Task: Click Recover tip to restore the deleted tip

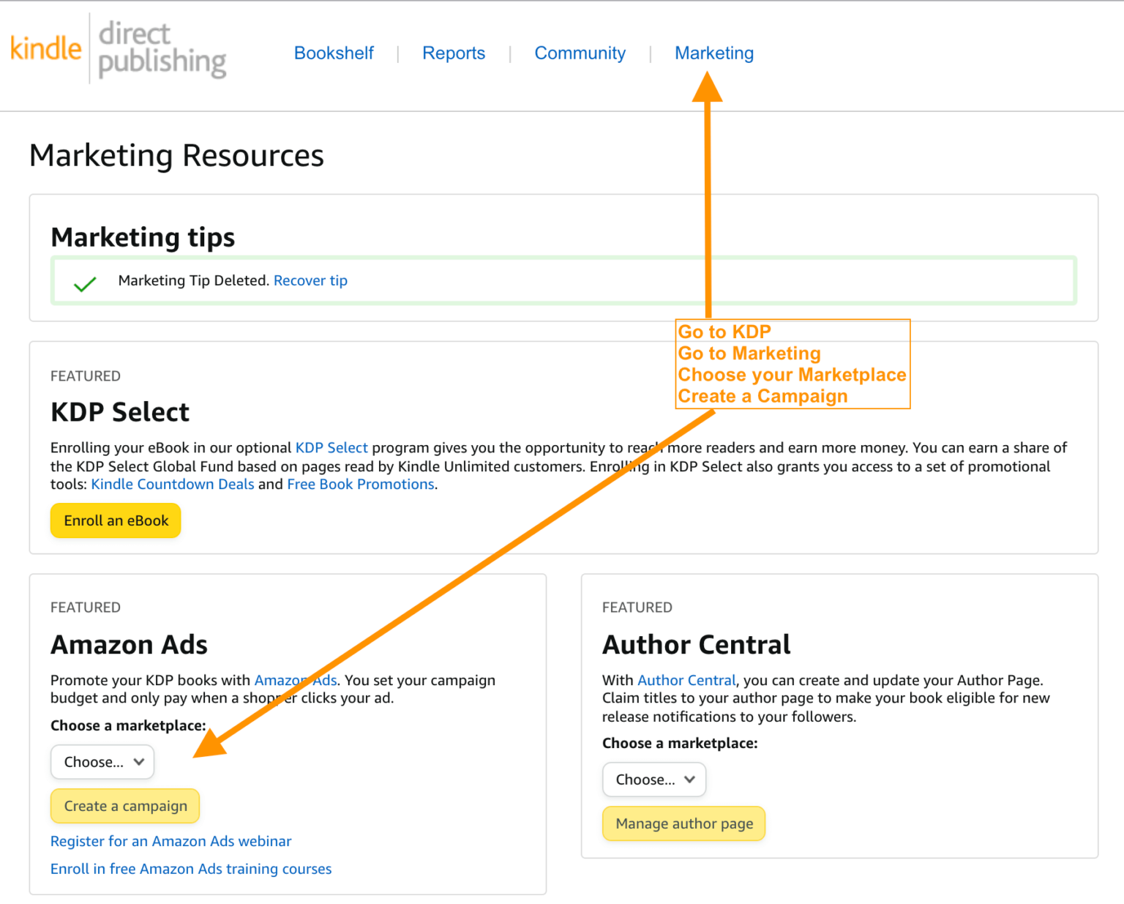Action: pos(310,280)
